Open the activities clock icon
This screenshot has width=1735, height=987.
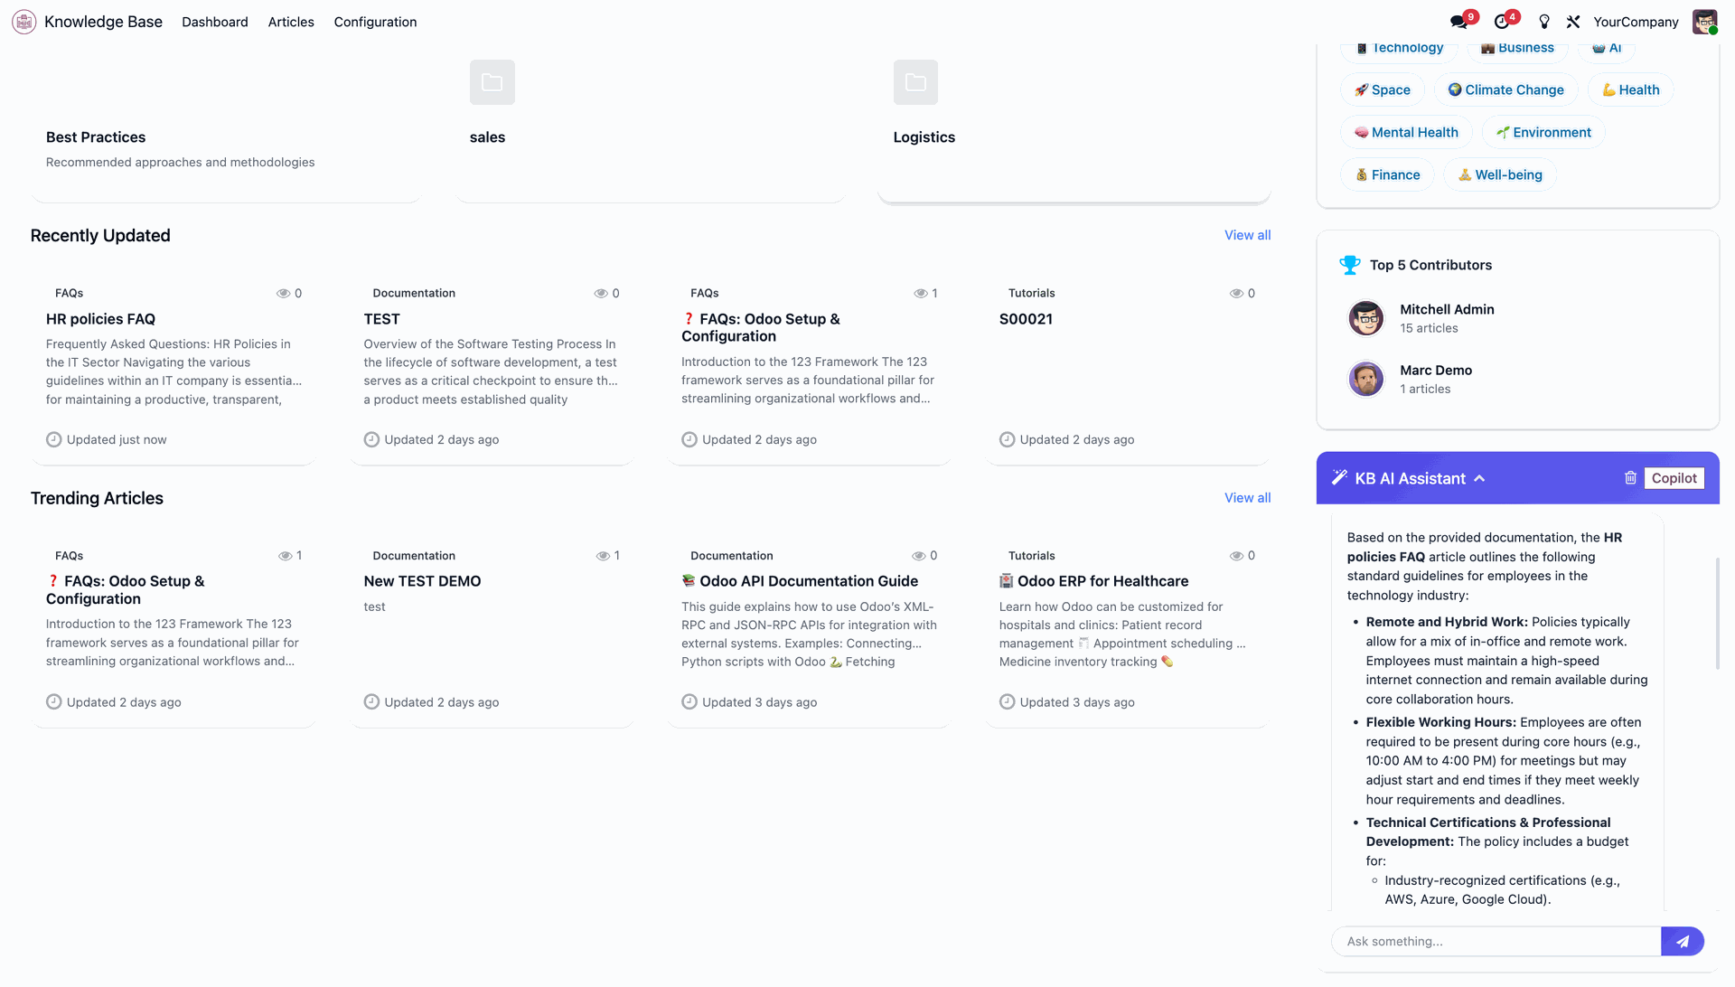(1501, 22)
